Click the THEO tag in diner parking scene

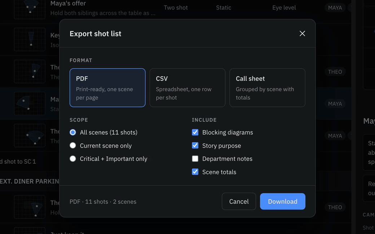pos(335,207)
